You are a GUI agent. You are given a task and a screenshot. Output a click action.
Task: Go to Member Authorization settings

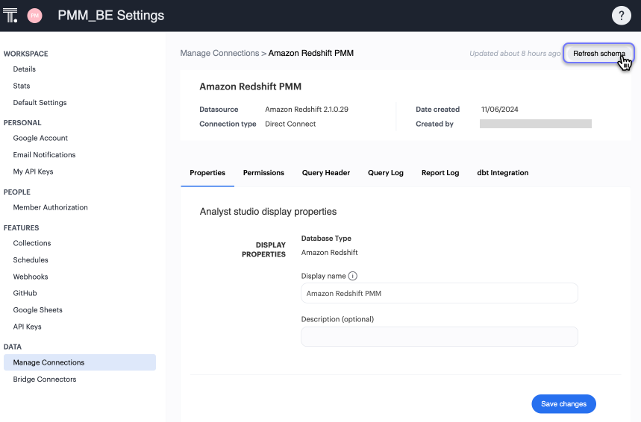[x=50, y=207]
